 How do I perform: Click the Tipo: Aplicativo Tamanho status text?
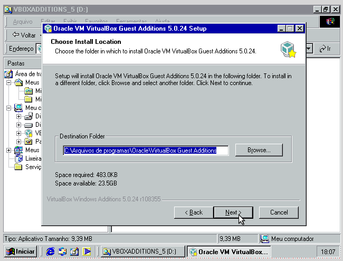(x=49, y=239)
